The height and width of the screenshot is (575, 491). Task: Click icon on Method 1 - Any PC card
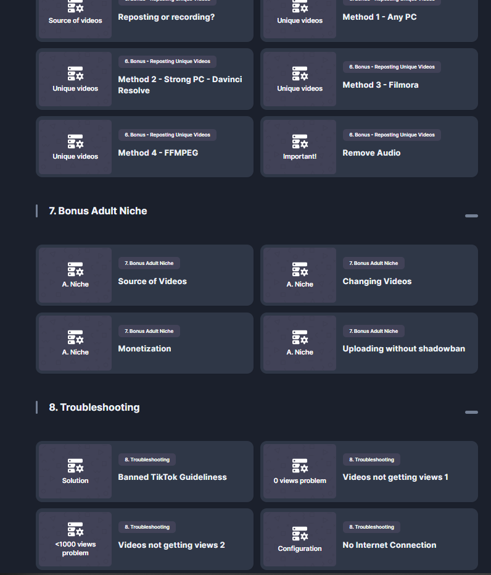coord(300,7)
